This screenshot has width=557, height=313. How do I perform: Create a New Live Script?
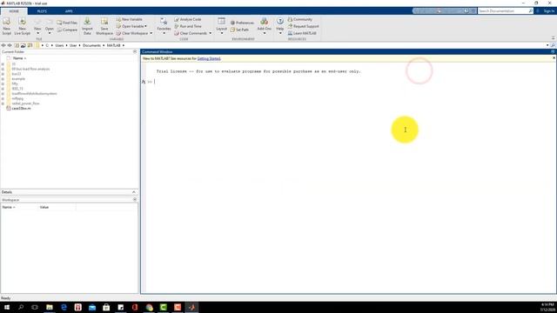pyautogui.click(x=22, y=26)
